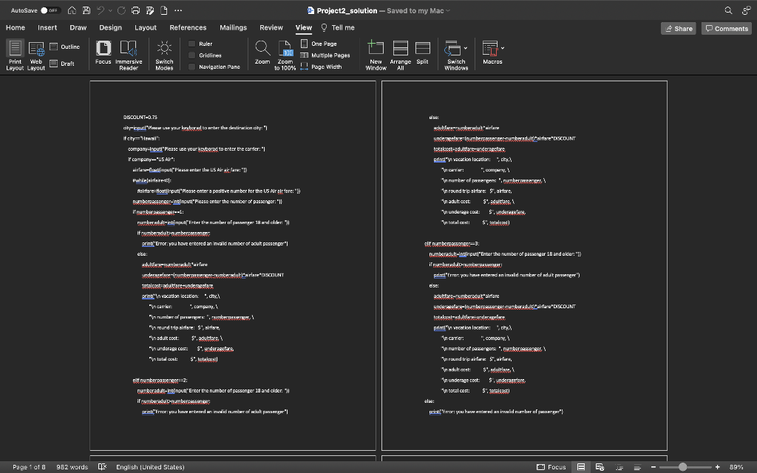Open the Comments pane button

point(726,28)
